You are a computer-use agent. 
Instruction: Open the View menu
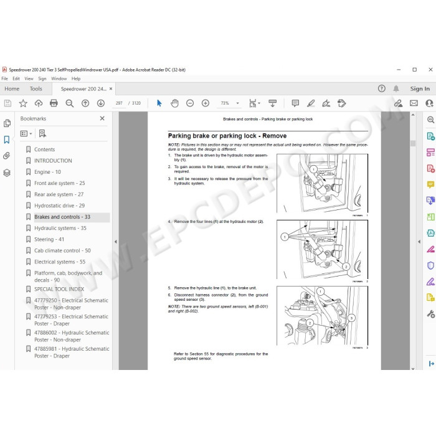click(x=29, y=78)
